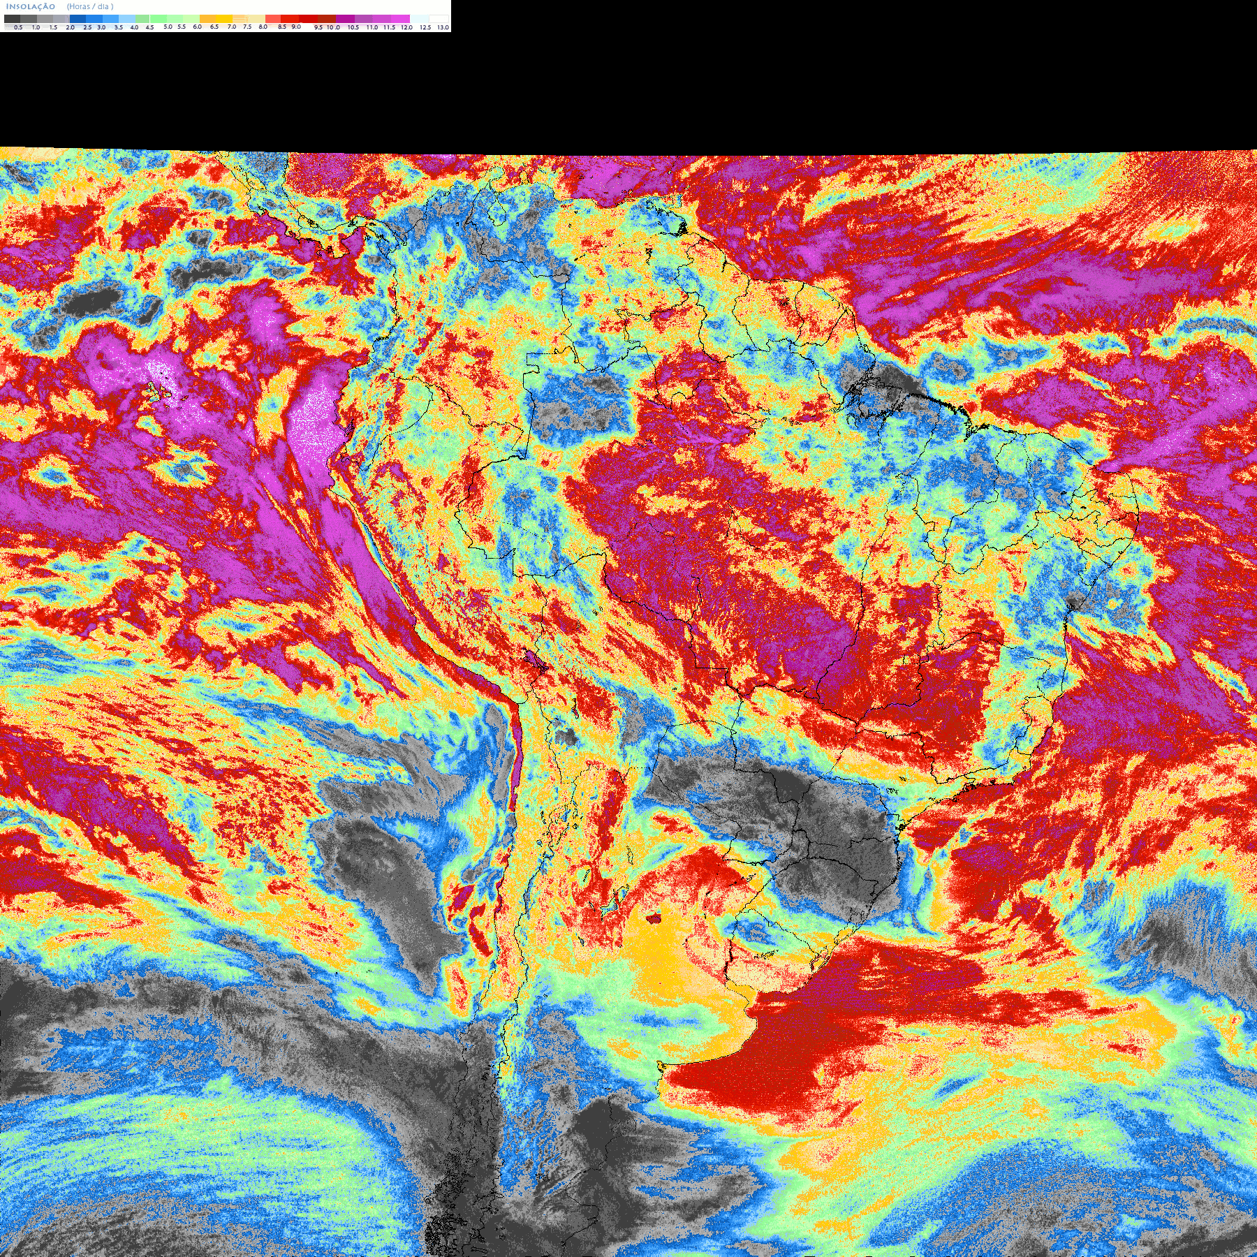Select the dark blue swatch for 2.5 hours
The image size is (1257, 1257).
pos(78,19)
